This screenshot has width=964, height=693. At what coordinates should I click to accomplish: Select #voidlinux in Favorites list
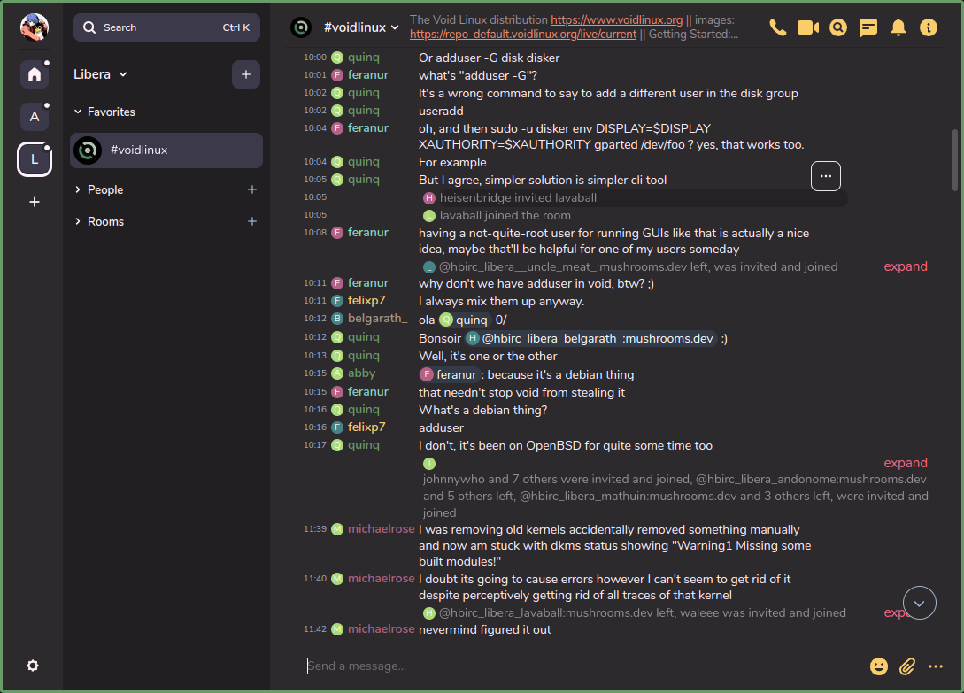pyautogui.click(x=166, y=150)
